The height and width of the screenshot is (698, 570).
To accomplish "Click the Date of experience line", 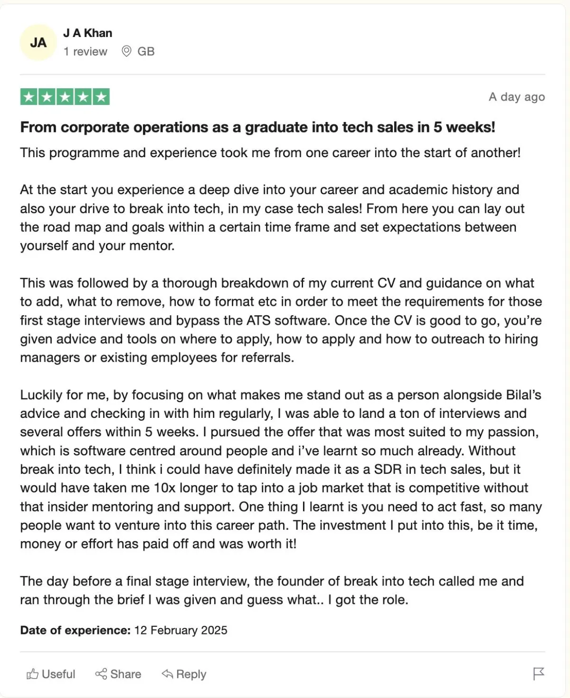I will pos(123,630).
